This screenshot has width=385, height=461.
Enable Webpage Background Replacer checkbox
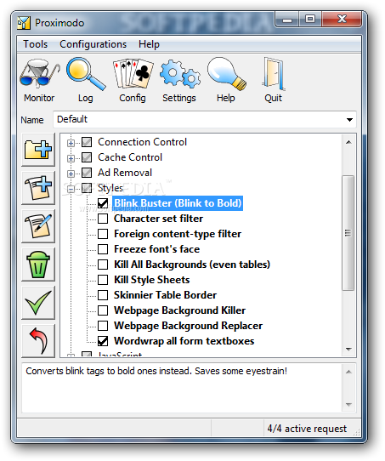click(103, 326)
